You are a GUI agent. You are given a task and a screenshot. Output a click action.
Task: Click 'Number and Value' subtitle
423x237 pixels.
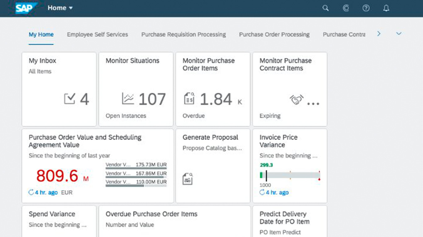130,225
